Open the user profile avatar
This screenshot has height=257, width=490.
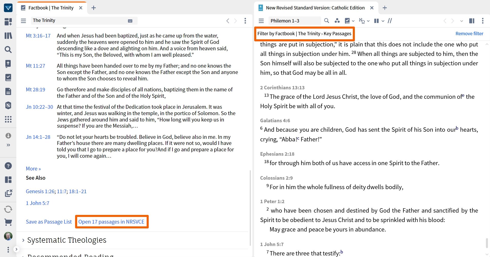8,236
